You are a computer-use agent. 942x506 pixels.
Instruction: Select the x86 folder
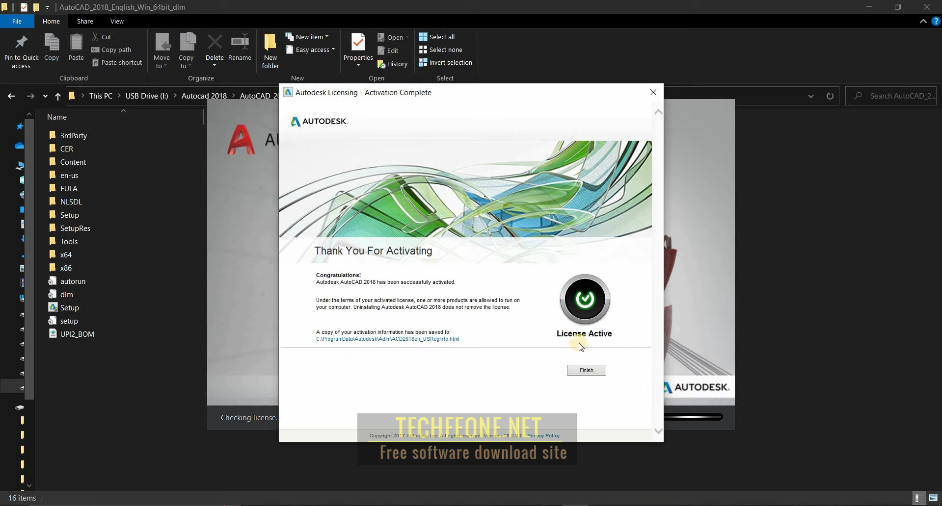click(x=60, y=268)
